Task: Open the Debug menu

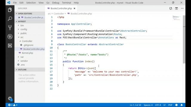Action: 56,3
